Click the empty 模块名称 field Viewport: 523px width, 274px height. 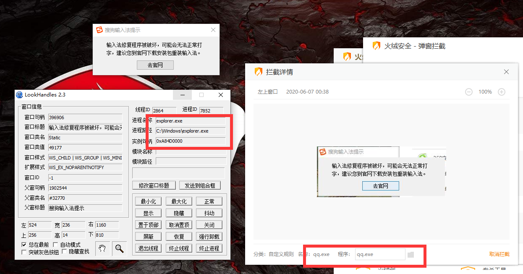coord(191,151)
